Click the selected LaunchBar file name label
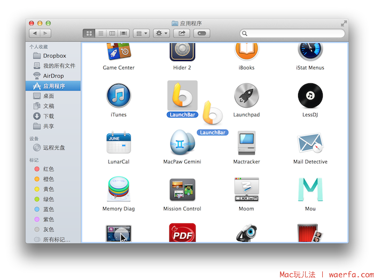Image resolution: width=374 pixels, height=280 pixels. point(182,115)
